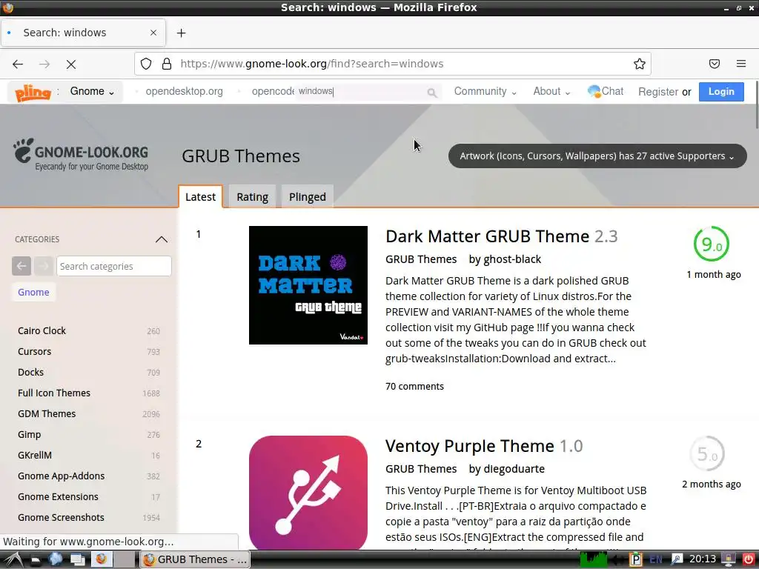Click the grayed browser forward arrow
The image size is (759, 569).
click(44, 64)
